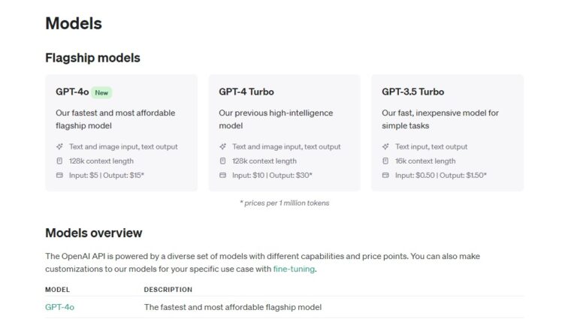This screenshot has height=319, width=577.
Task: Click the sparkle icon in GPT-3.5 Turbo card
Action: coord(385,147)
